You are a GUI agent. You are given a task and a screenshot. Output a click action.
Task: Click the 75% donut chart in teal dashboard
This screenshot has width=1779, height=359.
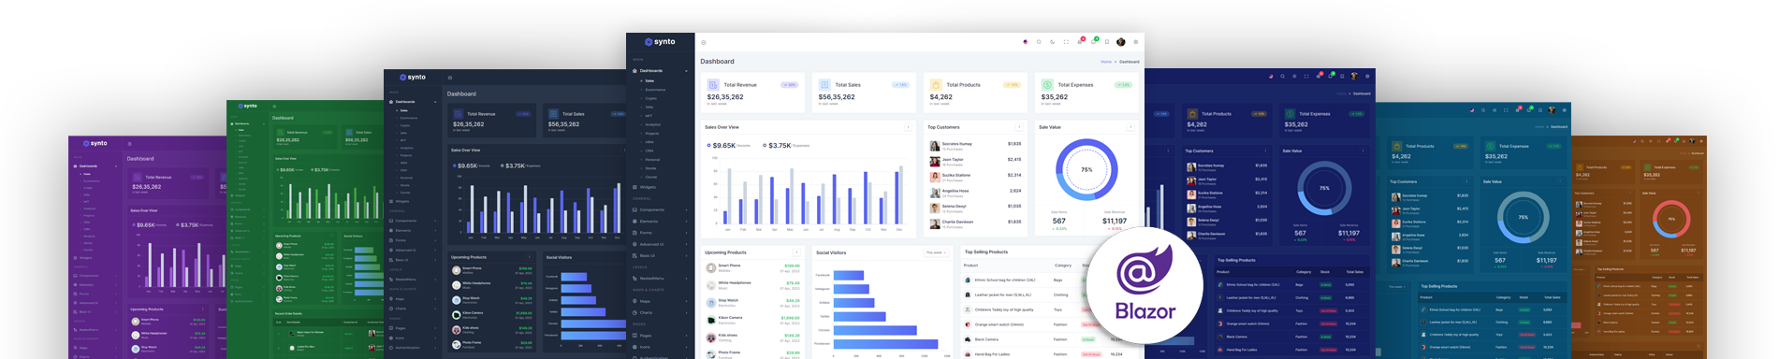(1523, 218)
